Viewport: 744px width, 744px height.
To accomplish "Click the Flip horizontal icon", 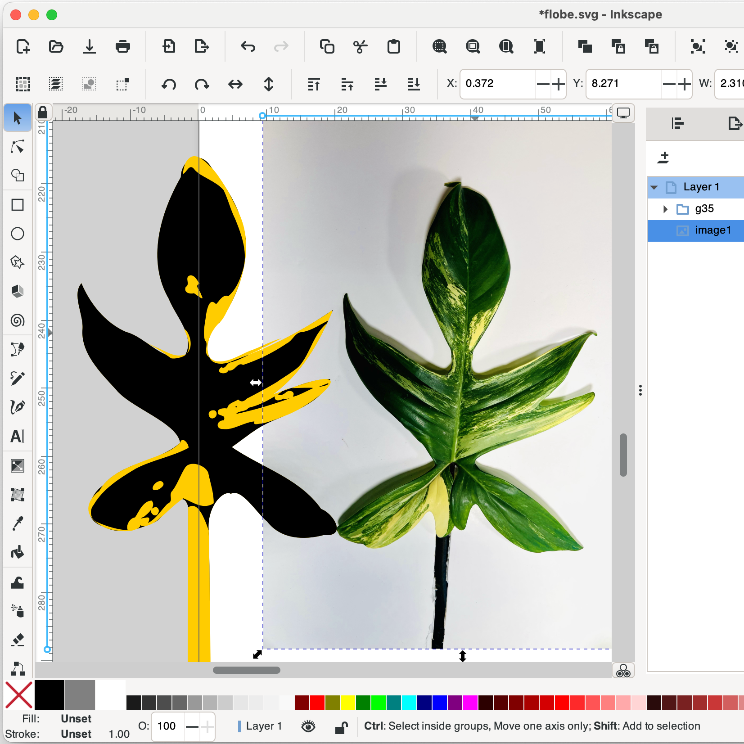I will [x=235, y=84].
